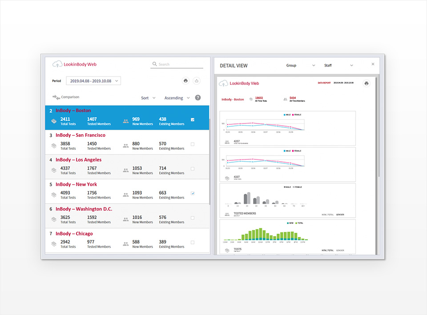Click the members icon beside 5434 All-Time Members

click(x=286, y=99)
